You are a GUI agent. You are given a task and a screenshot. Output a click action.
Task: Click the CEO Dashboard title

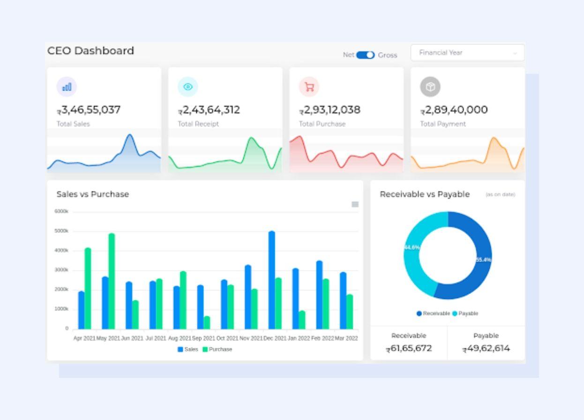tap(91, 51)
